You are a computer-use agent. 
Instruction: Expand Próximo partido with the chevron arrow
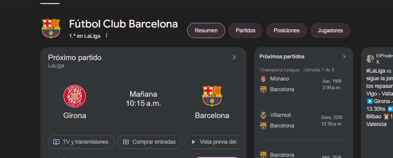(x=234, y=57)
